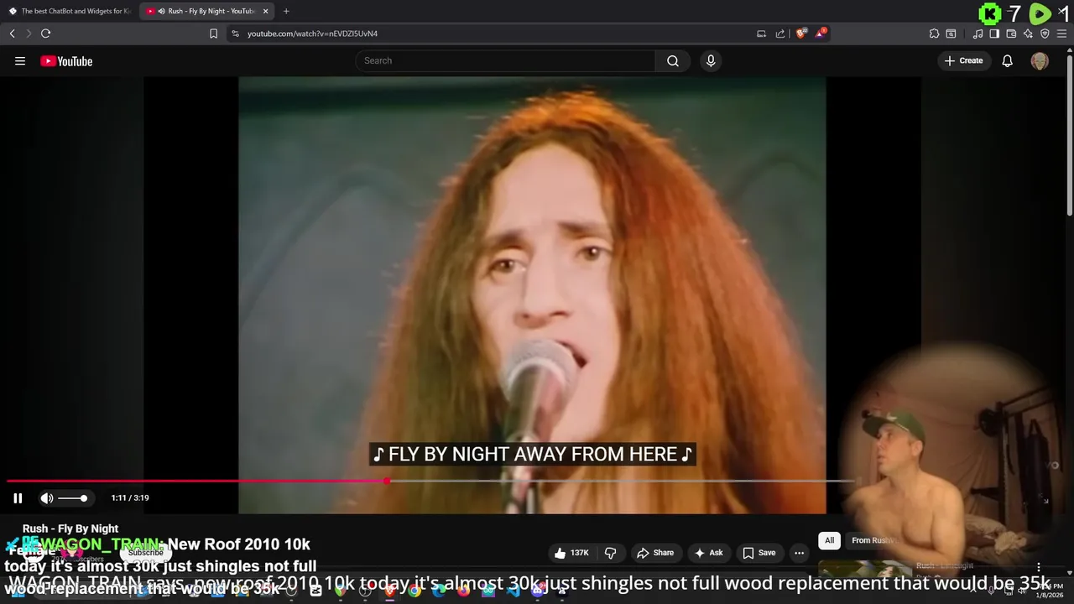Seek on the red video progress bar
1074x604 pixels.
pyautogui.click(x=431, y=481)
